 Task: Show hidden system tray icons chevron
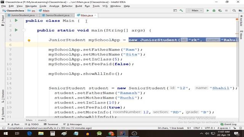click(202, 134)
